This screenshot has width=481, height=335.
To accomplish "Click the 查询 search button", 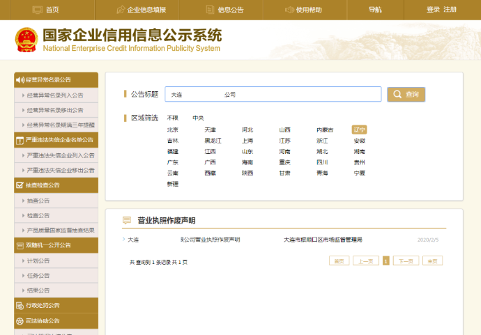I will tap(406, 94).
